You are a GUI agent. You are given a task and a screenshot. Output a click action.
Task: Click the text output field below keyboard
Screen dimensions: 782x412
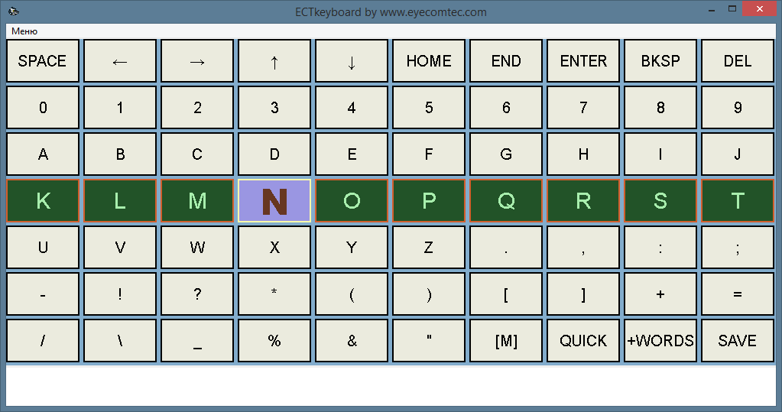[391, 386]
